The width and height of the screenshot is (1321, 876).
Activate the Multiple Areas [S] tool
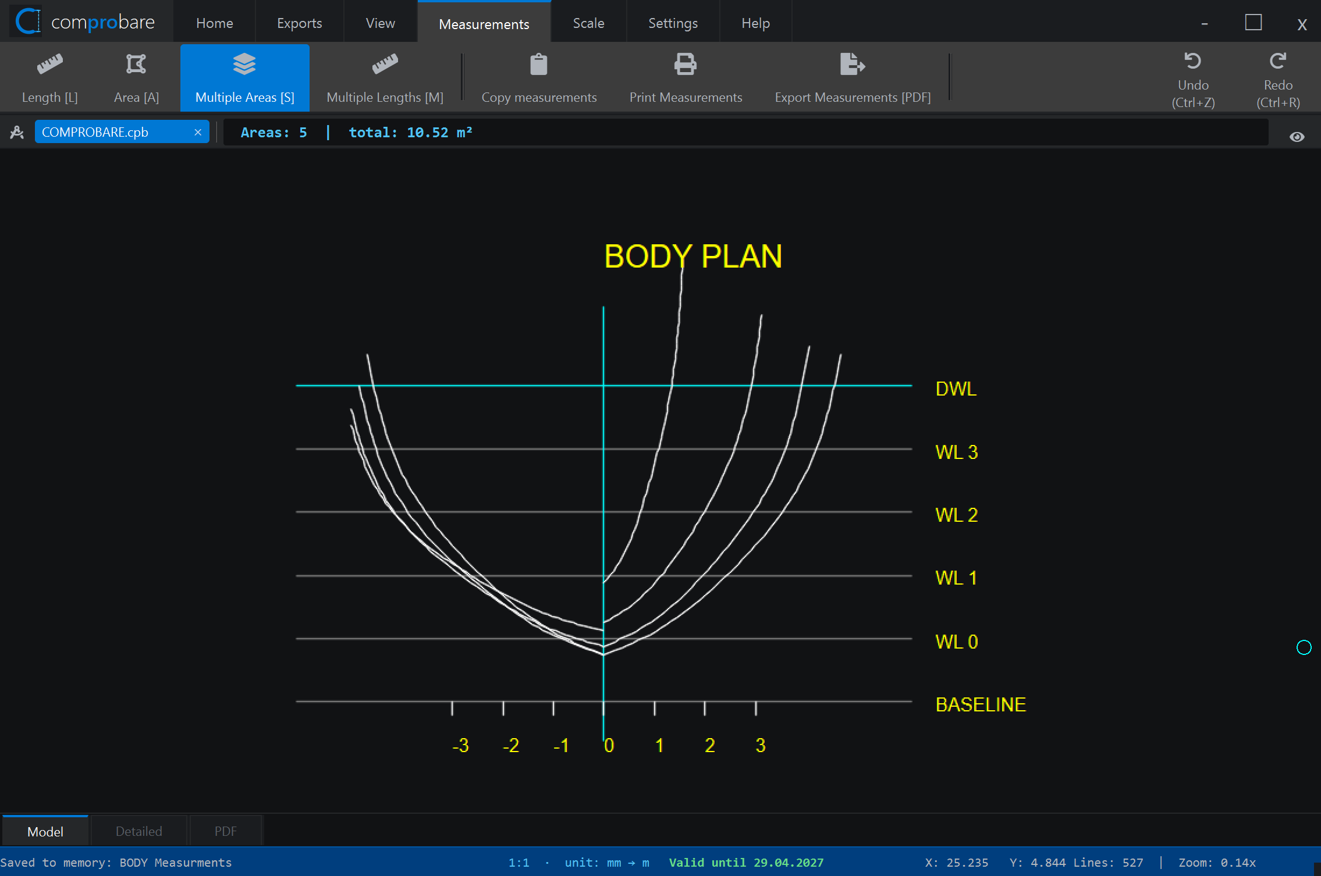click(x=244, y=79)
